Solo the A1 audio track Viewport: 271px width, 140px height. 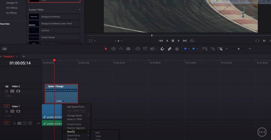click(x=25, y=123)
